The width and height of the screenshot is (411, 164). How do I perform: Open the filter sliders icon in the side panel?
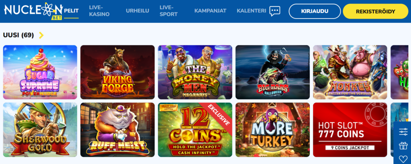click(403, 132)
